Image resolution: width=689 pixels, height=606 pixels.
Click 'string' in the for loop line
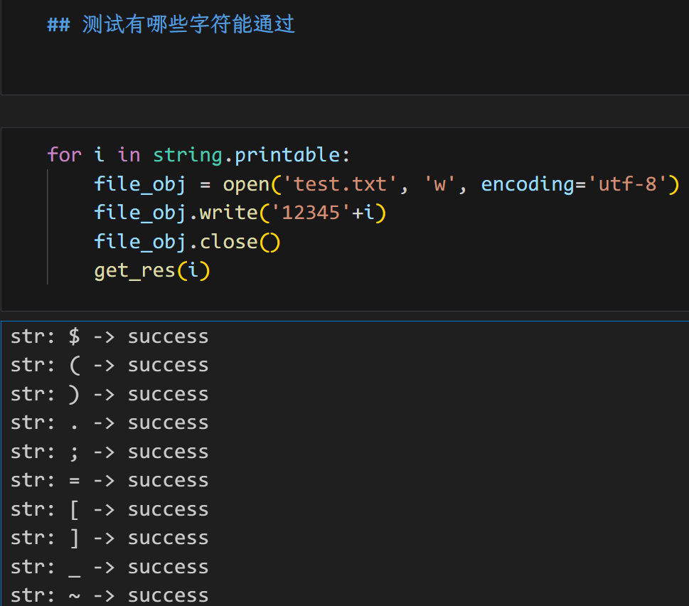point(188,154)
